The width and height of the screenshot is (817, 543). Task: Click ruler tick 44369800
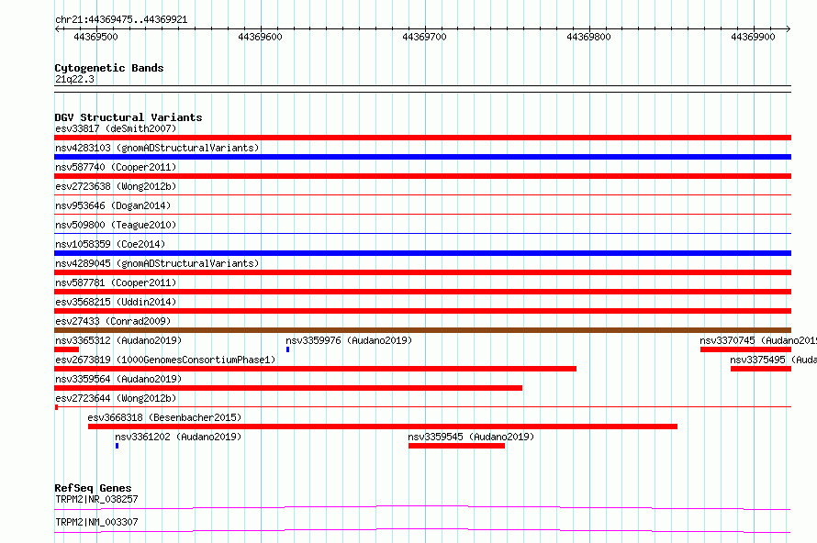[x=588, y=37]
